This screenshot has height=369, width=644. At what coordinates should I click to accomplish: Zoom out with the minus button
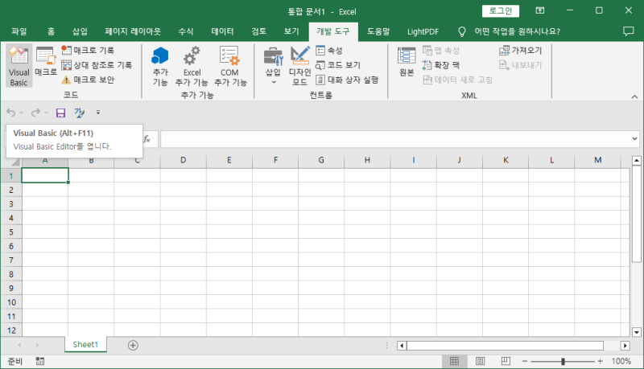pos(525,361)
